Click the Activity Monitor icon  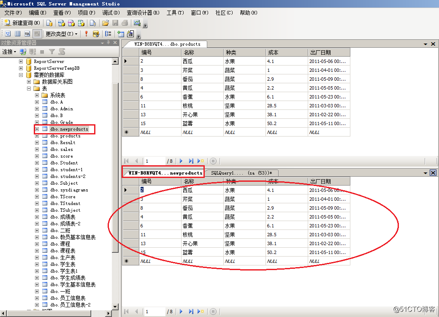(137, 23)
